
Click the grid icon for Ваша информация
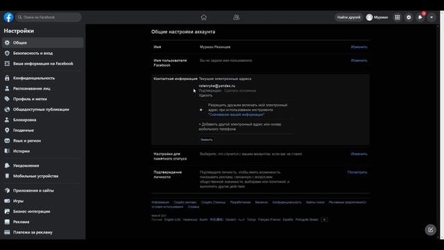[7, 64]
